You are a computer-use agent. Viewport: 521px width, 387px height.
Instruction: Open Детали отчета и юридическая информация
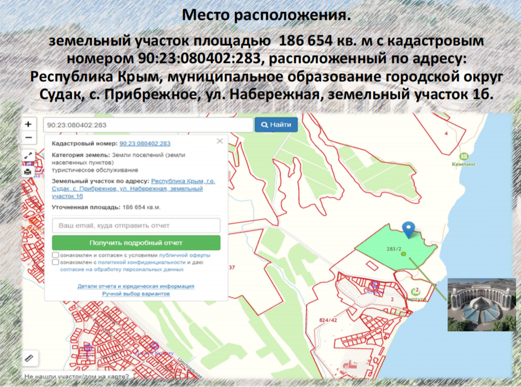(x=136, y=286)
